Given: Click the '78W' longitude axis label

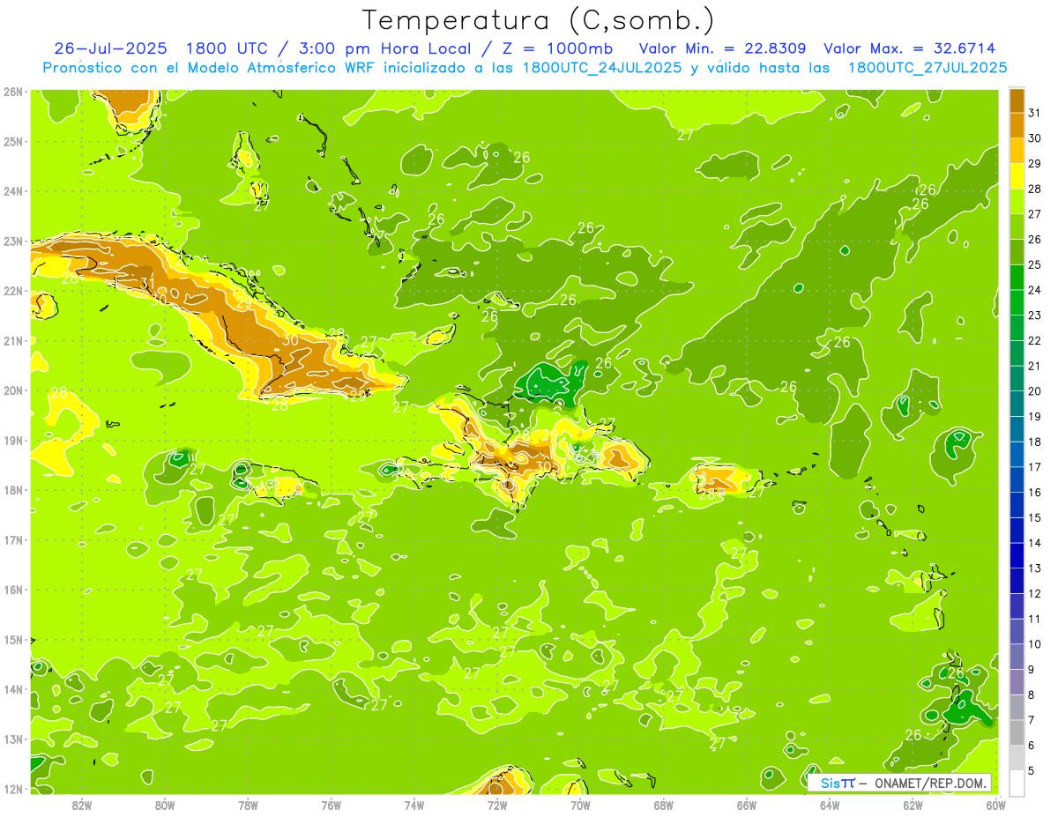Looking at the screenshot, I should point(249,805).
